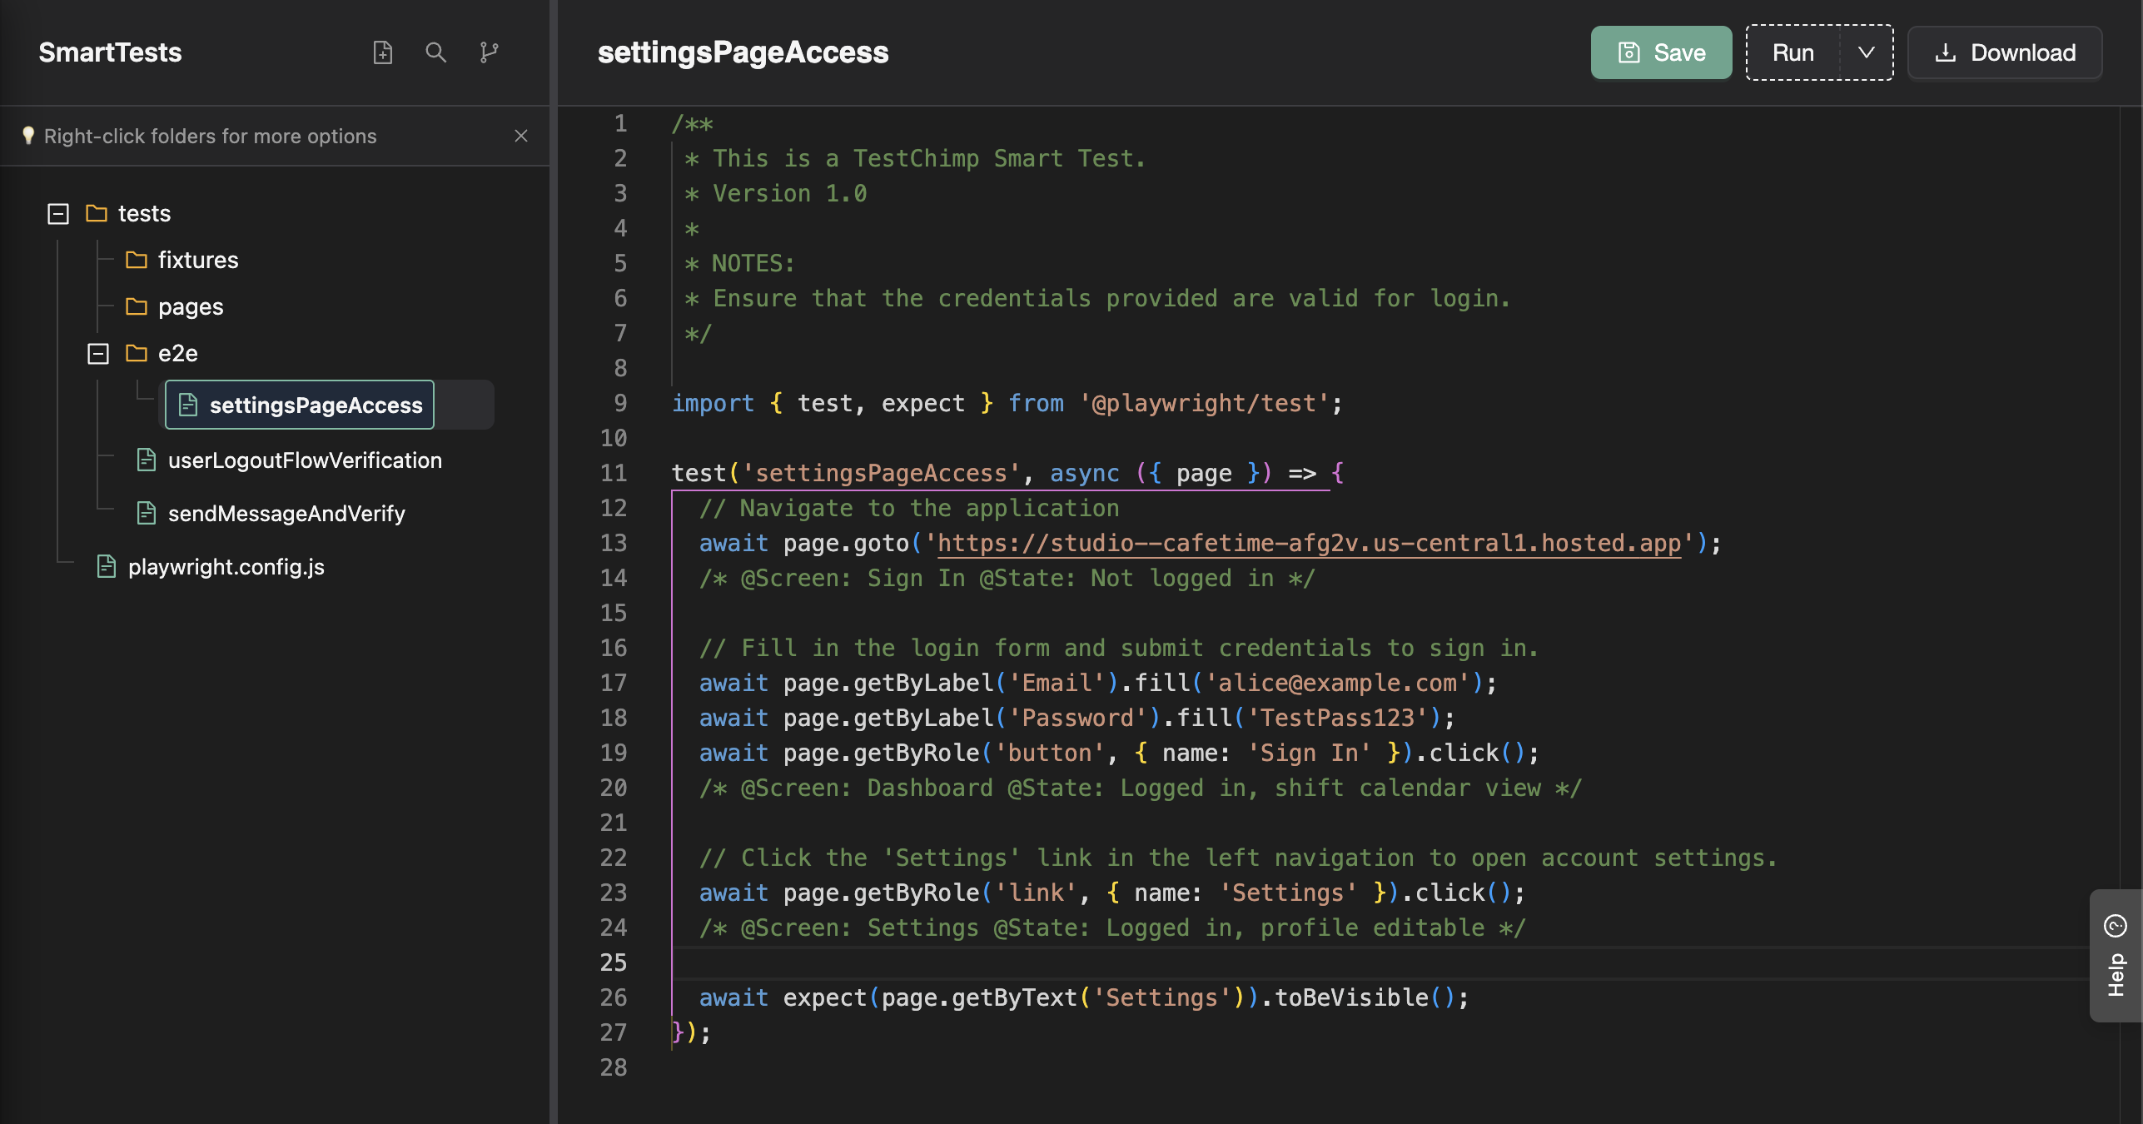Click the file icon next to playwright.config.js
This screenshot has height=1124, width=2143.
coord(106,566)
